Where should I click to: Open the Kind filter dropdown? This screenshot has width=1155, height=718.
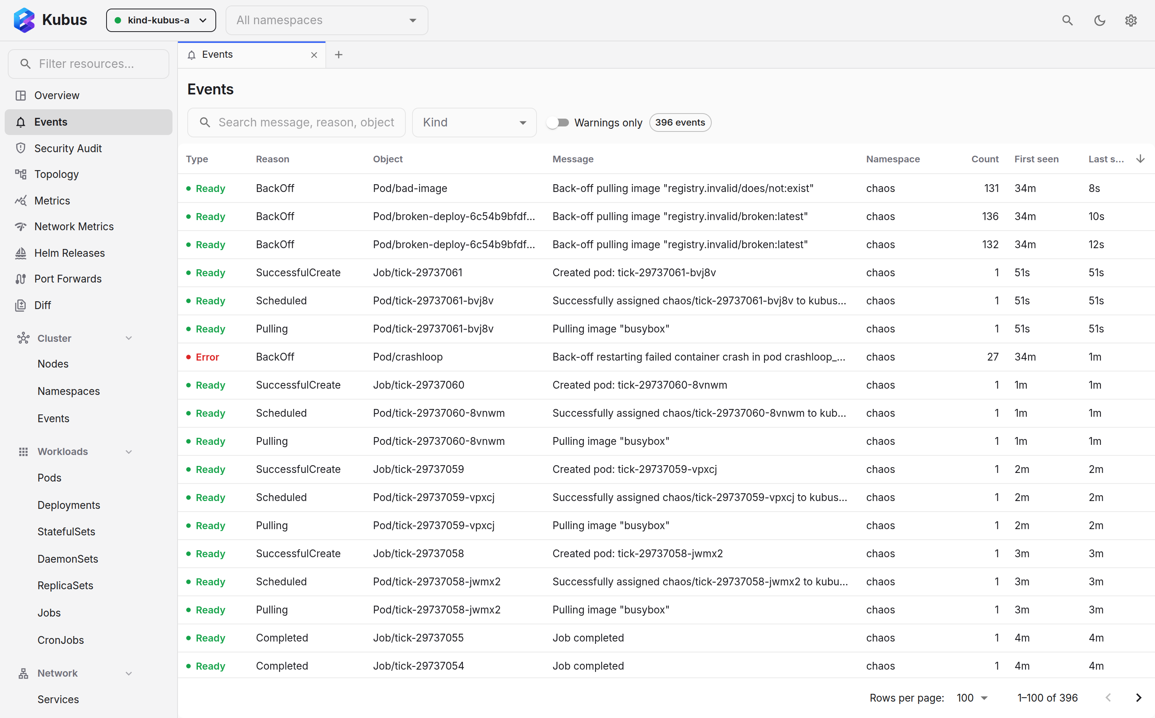pyautogui.click(x=474, y=123)
